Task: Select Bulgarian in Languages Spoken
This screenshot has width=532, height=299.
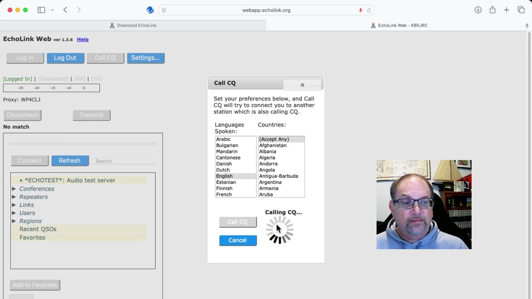Action: click(235, 145)
